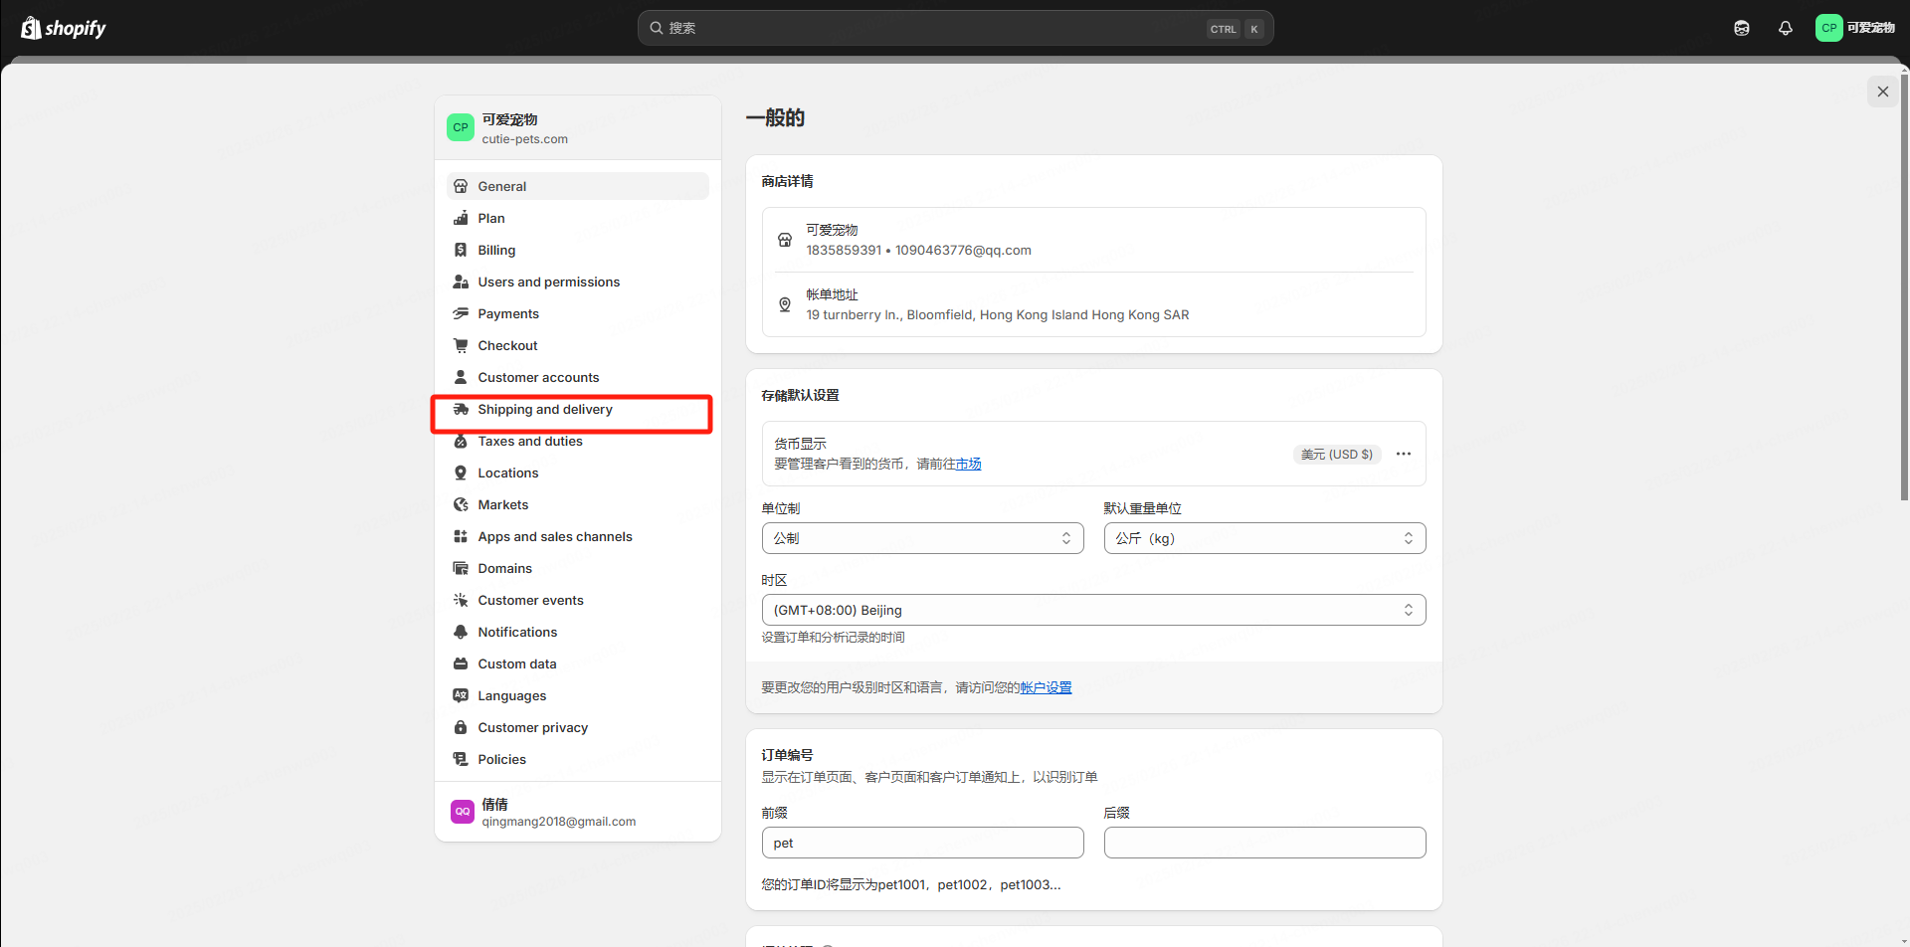Click the Customer privacy lock icon
This screenshot has width=1910, height=947.
tap(461, 727)
